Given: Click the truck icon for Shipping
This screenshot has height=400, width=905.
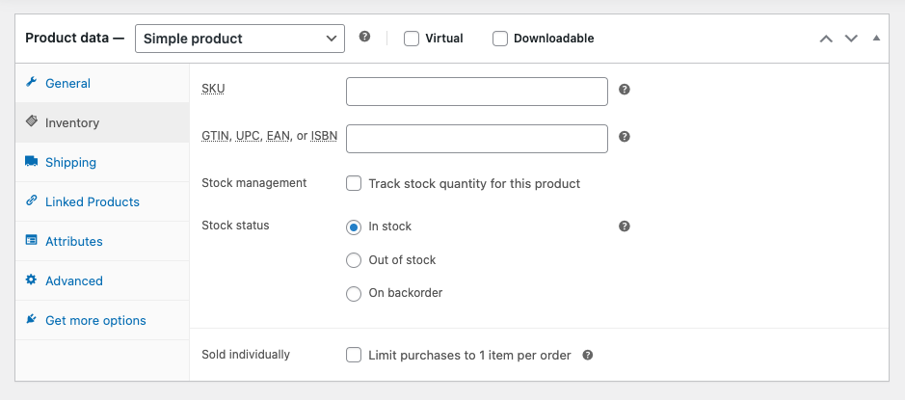Looking at the screenshot, I should (x=31, y=162).
